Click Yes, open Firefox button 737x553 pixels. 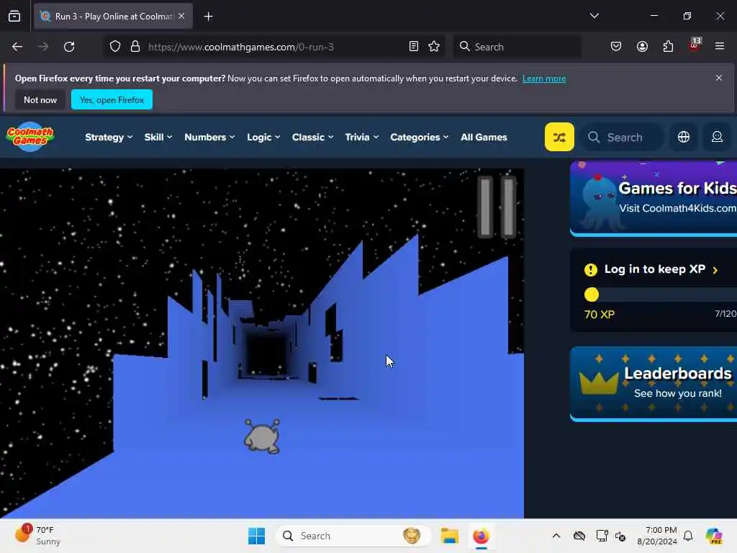point(112,99)
